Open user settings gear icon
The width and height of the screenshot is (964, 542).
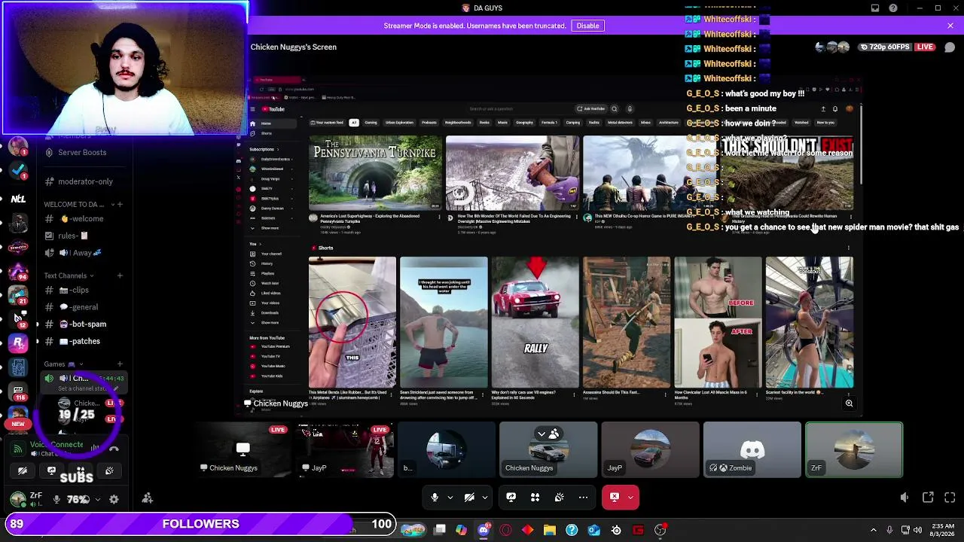coord(114,499)
